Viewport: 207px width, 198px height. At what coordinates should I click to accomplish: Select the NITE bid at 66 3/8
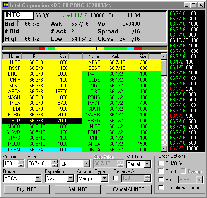pos(42,62)
